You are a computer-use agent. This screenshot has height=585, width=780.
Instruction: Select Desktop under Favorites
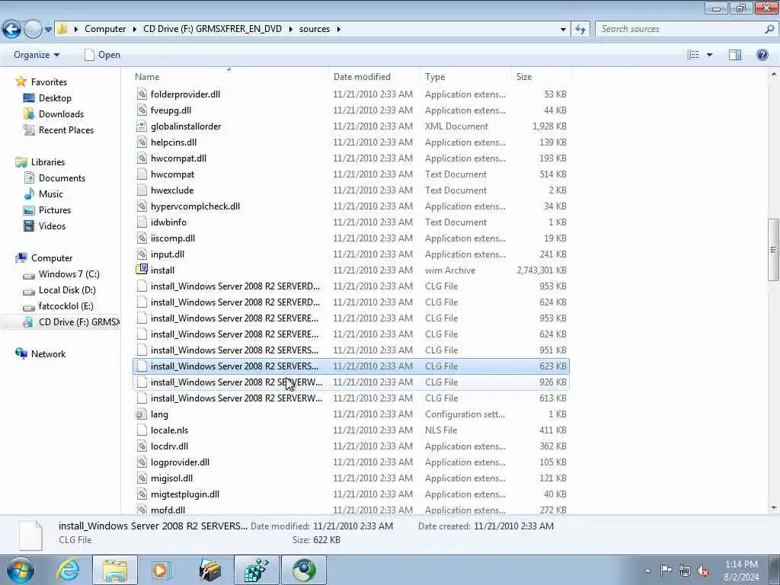click(x=55, y=98)
